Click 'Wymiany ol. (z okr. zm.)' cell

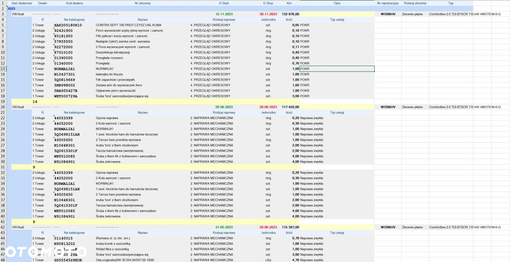(114, 238)
